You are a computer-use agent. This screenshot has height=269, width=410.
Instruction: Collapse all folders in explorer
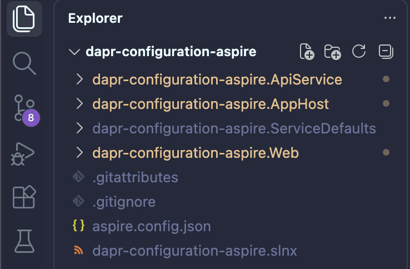[x=386, y=51]
